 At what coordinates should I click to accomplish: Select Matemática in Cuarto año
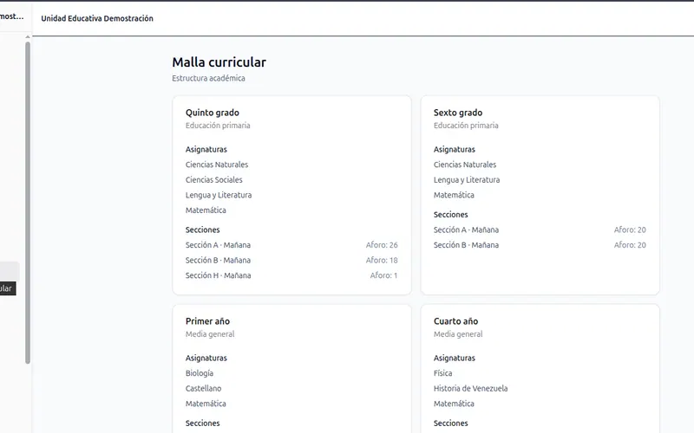454,404
